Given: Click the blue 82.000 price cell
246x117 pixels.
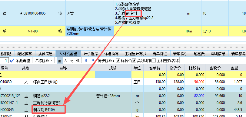Looking at the screenshot, I should click(x=195, y=96).
